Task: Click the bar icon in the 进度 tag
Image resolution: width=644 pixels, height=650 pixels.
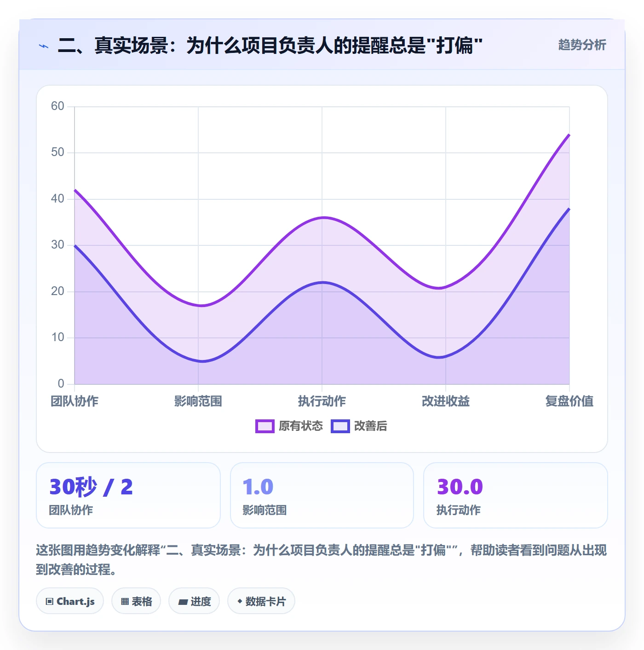Action: point(183,602)
